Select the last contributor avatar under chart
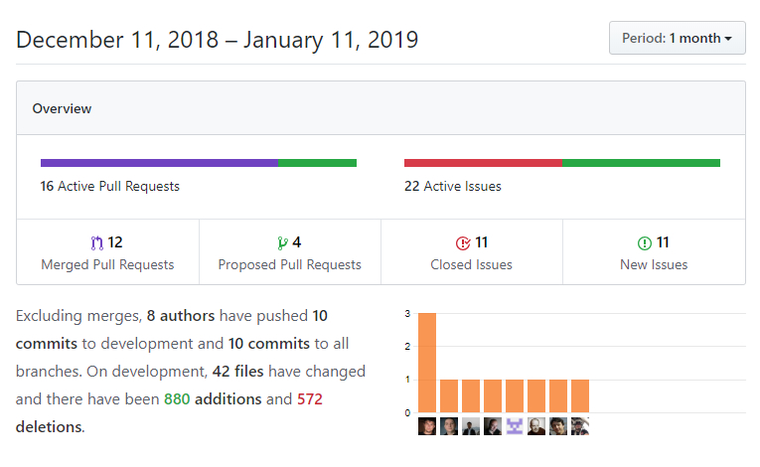 pos(580,426)
